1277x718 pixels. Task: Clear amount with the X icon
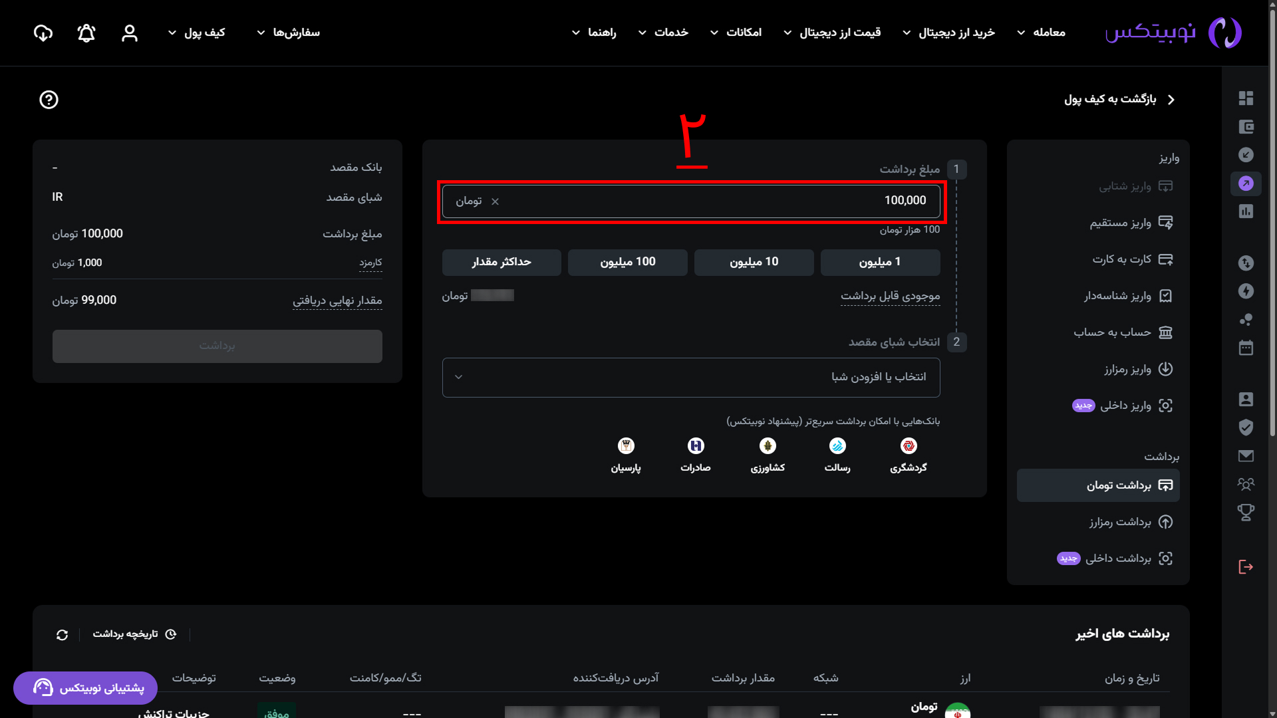coord(495,201)
